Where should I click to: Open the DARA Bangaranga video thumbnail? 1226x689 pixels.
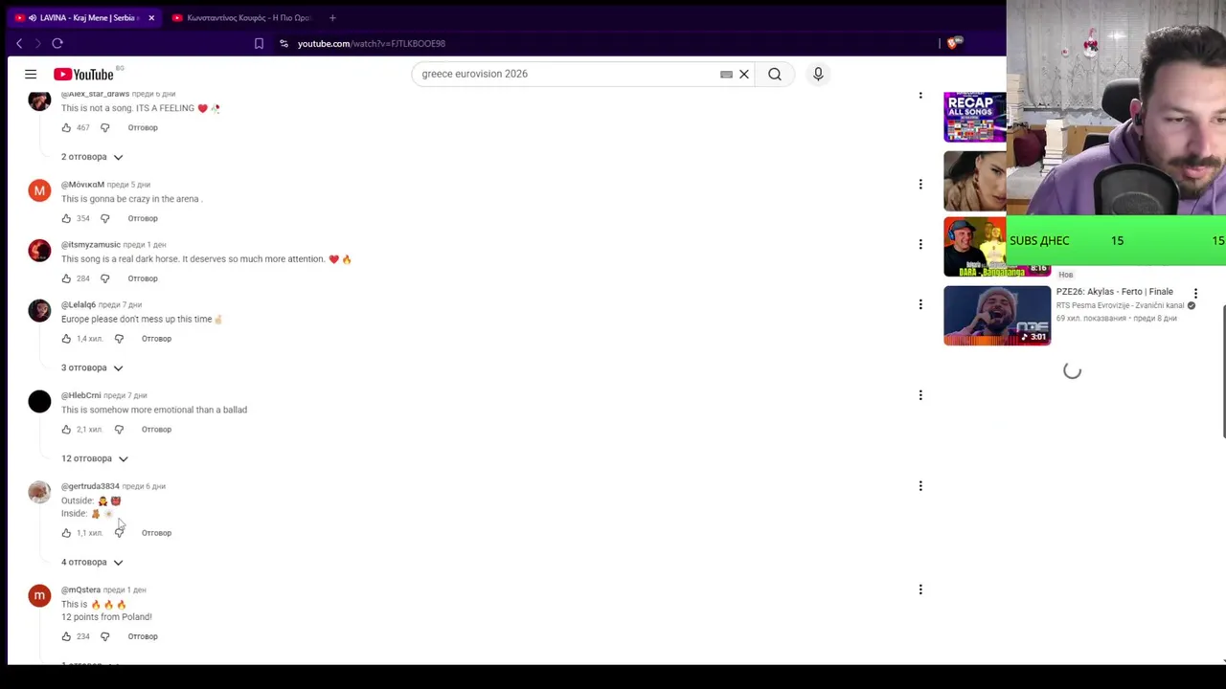click(x=975, y=247)
